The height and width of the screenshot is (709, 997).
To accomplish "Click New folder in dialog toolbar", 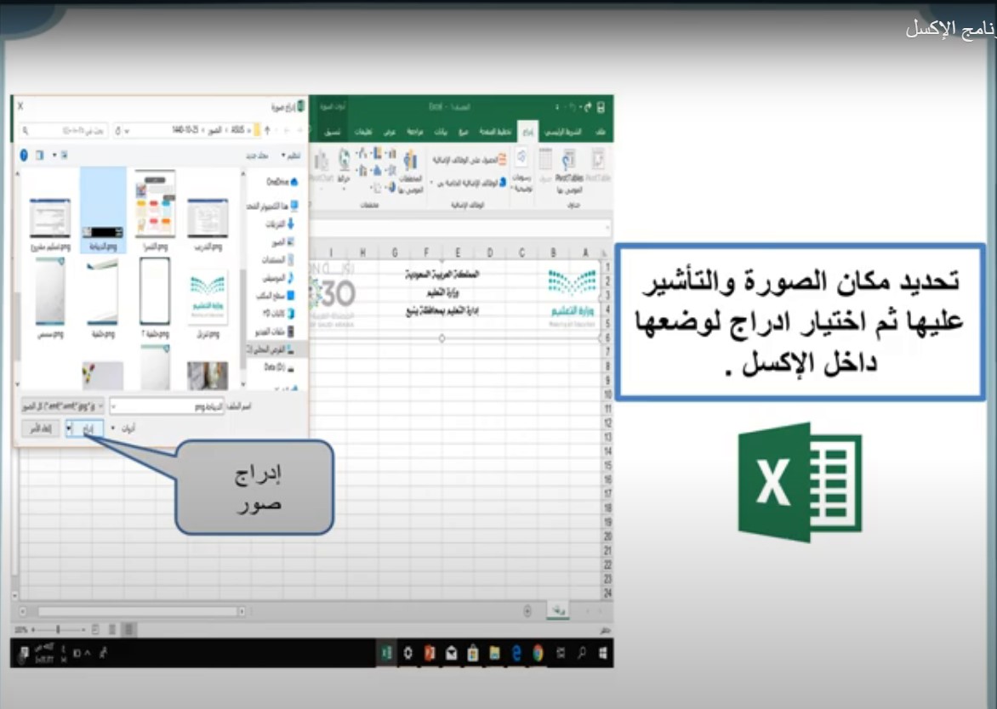I will tap(258, 156).
